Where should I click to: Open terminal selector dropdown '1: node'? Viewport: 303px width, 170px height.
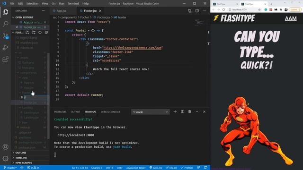(x=151, y=112)
